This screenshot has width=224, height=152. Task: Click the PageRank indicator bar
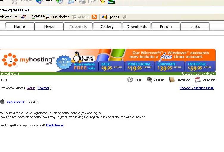click(x=38, y=17)
